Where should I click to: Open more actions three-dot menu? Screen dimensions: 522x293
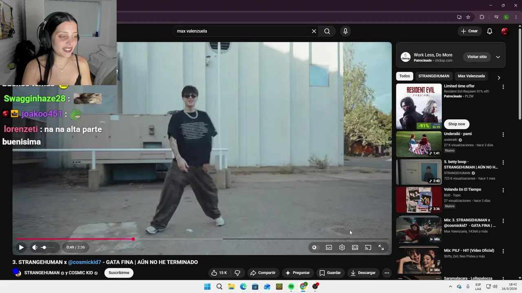[x=387, y=273]
